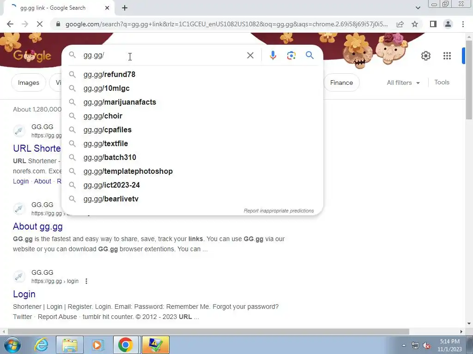This screenshot has width=473, height=354.
Task: Select suggestion gg.gg/refund78
Action: click(x=192, y=74)
